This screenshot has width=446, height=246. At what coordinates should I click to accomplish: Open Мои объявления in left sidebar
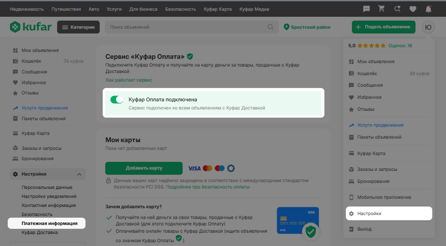click(x=40, y=50)
